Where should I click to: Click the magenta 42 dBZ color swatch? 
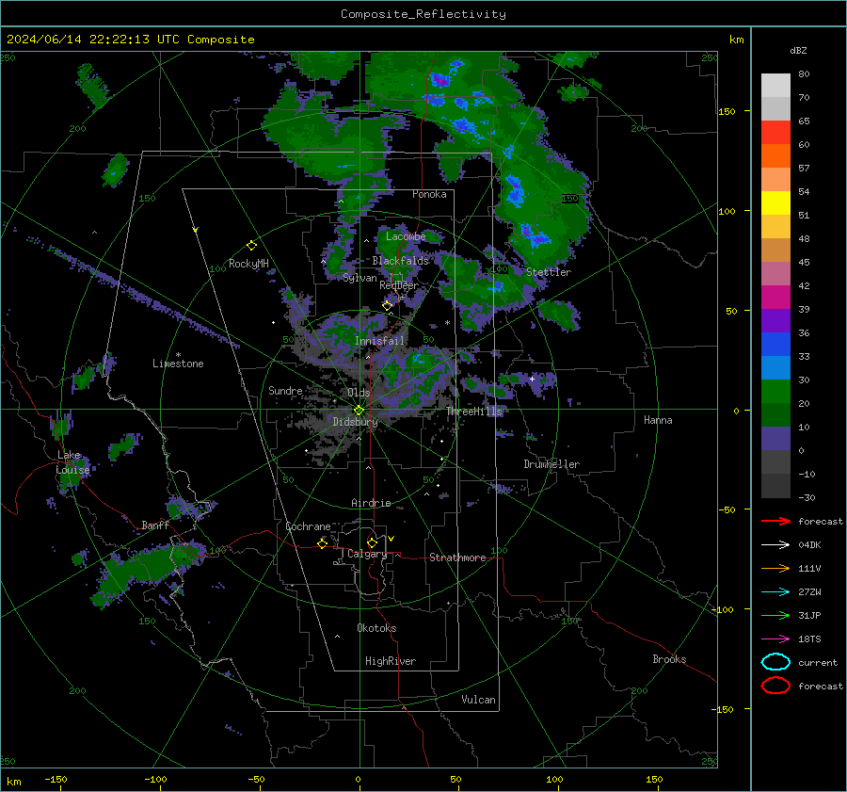(775, 297)
